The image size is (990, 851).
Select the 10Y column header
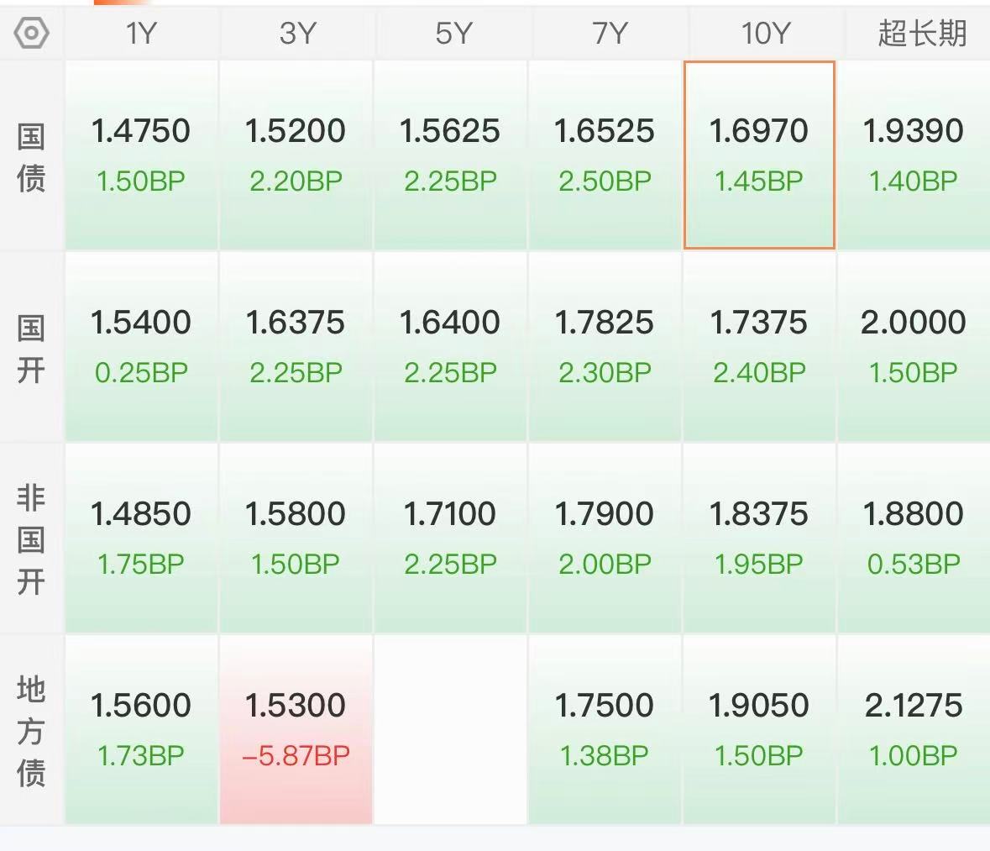coord(766,33)
